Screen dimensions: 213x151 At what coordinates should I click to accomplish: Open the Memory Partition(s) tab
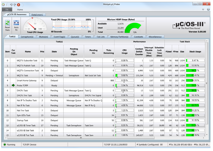click(x=119, y=37)
